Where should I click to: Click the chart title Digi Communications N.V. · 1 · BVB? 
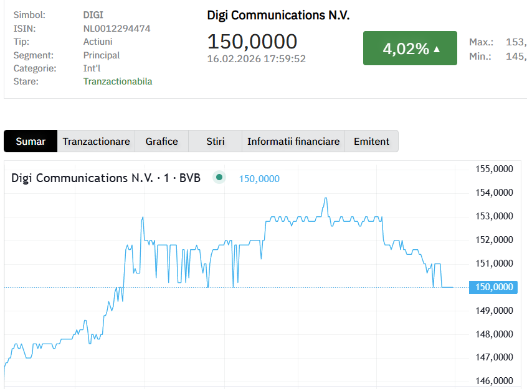coord(106,178)
